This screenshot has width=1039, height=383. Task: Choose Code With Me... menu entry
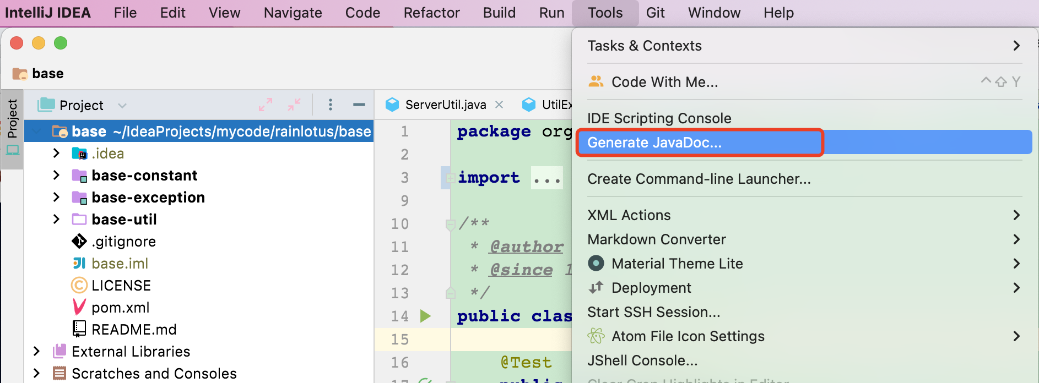pyautogui.click(x=804, y=82)
